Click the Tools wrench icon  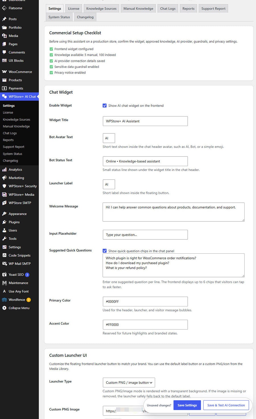coord(4,239)
